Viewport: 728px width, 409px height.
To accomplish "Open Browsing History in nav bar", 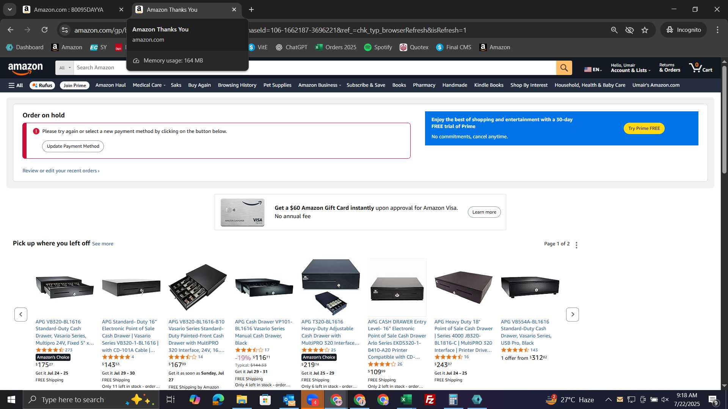I will pyautogui.click(x=237, y=85).
